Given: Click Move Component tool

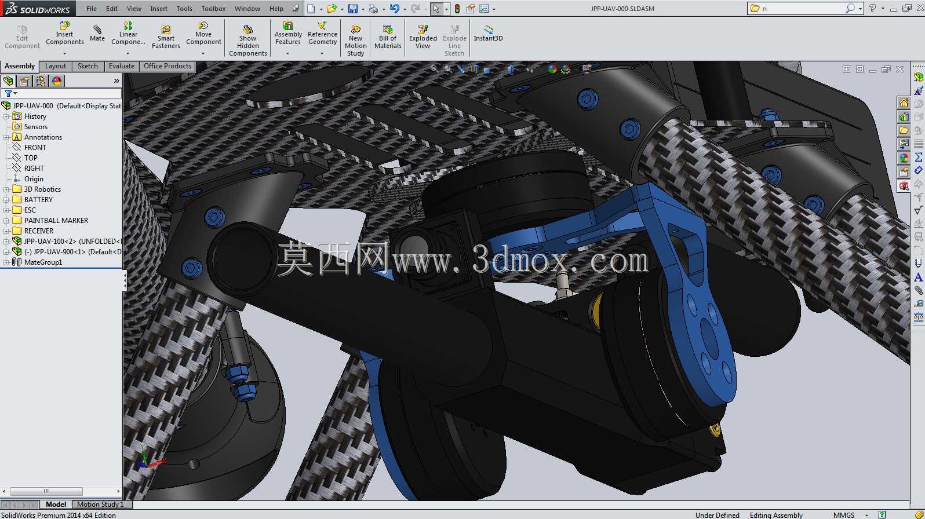Looking at the screenshot, I should tap(203, 34).
